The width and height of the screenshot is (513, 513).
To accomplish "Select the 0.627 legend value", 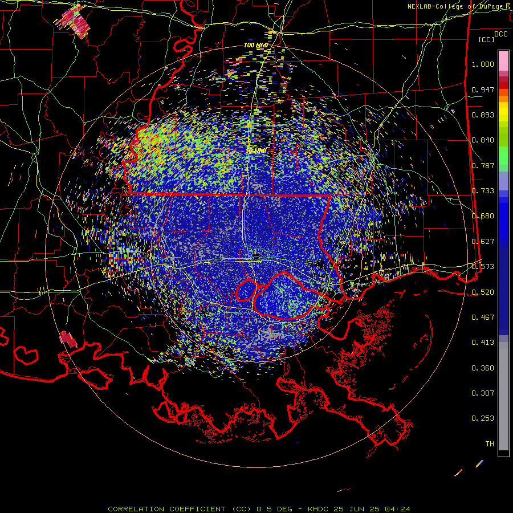I will tap(483, 242).
